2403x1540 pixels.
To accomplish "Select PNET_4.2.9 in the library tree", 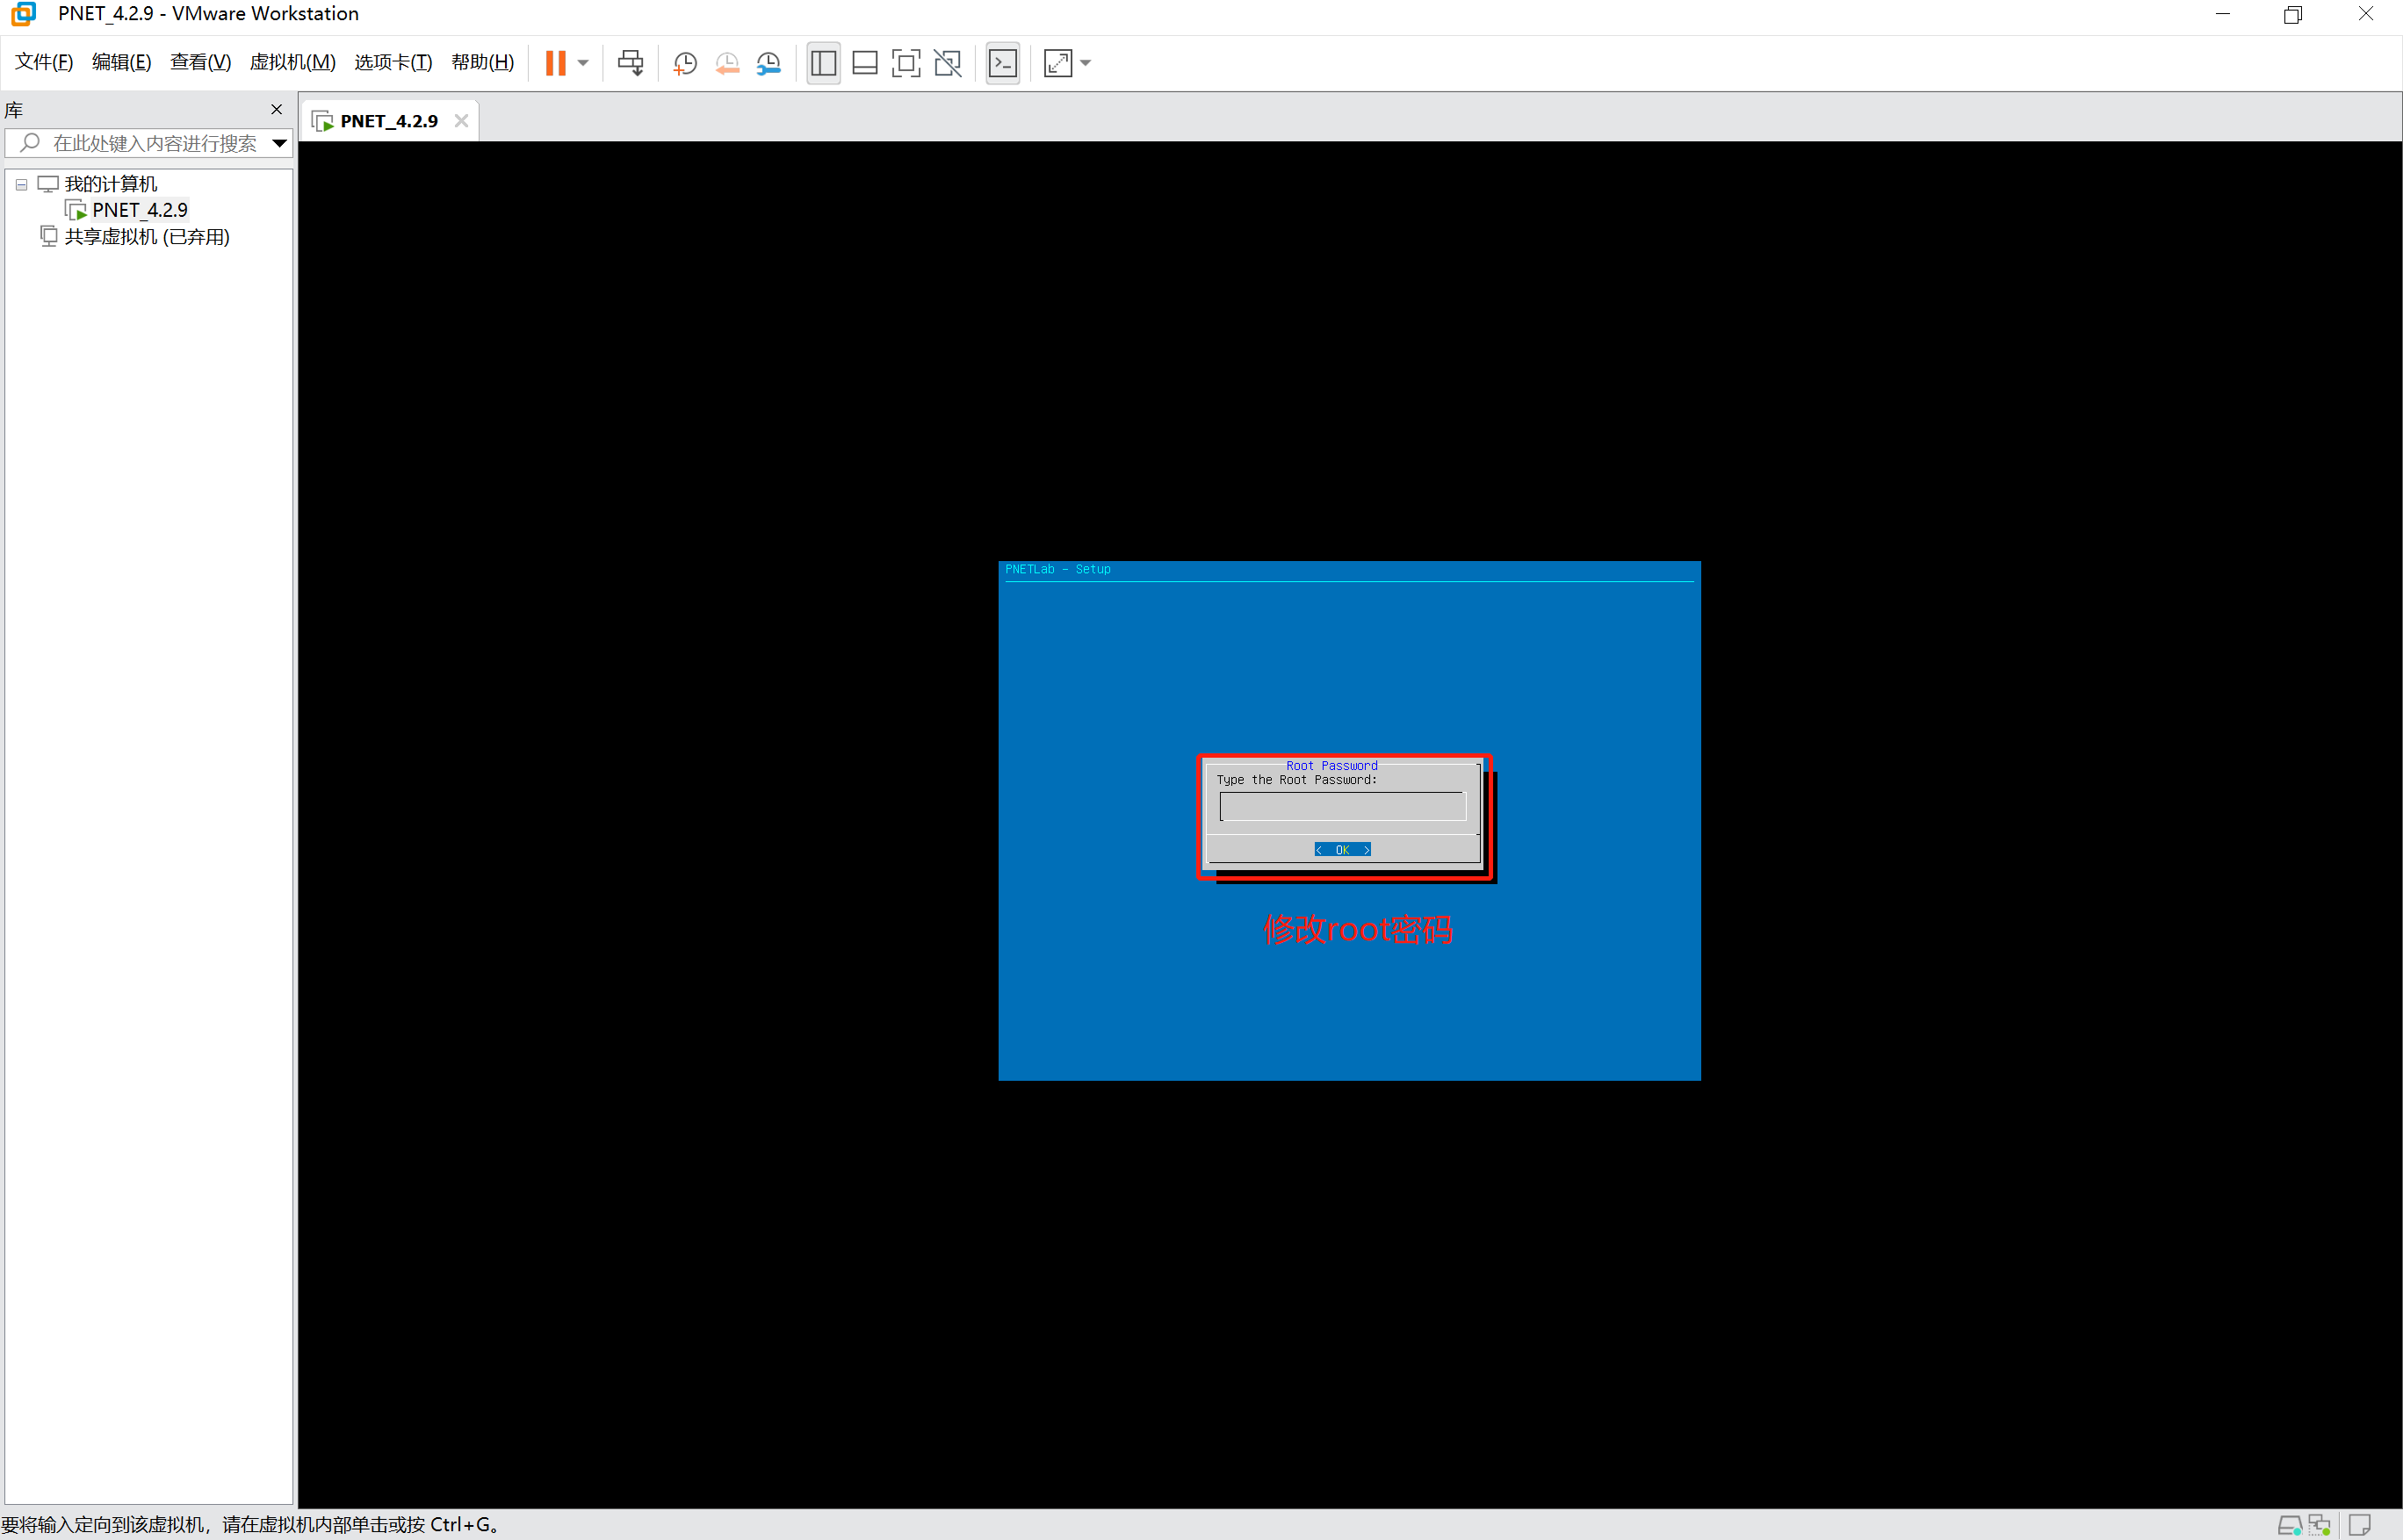I will (x=140, y=210).
